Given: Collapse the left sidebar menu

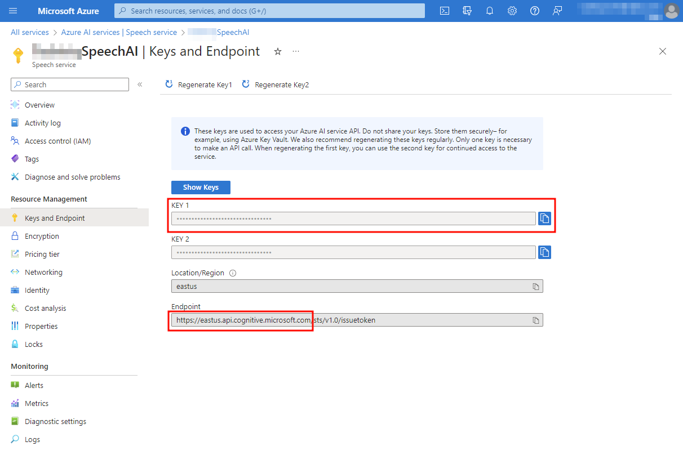Looking at the screenshot, I should point(140,84).
